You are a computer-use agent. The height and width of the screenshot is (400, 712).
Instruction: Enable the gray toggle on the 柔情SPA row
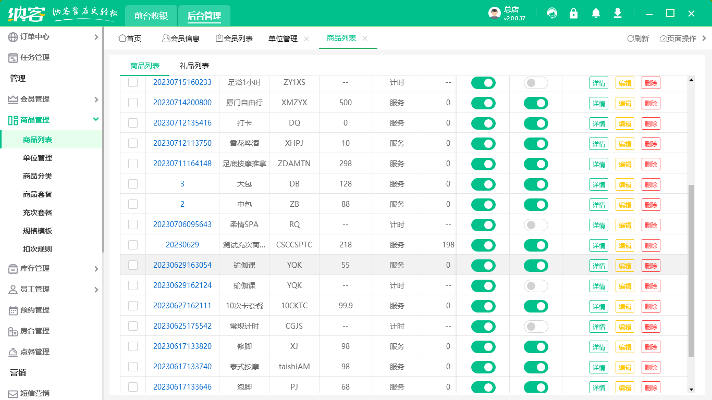point(536,224)
